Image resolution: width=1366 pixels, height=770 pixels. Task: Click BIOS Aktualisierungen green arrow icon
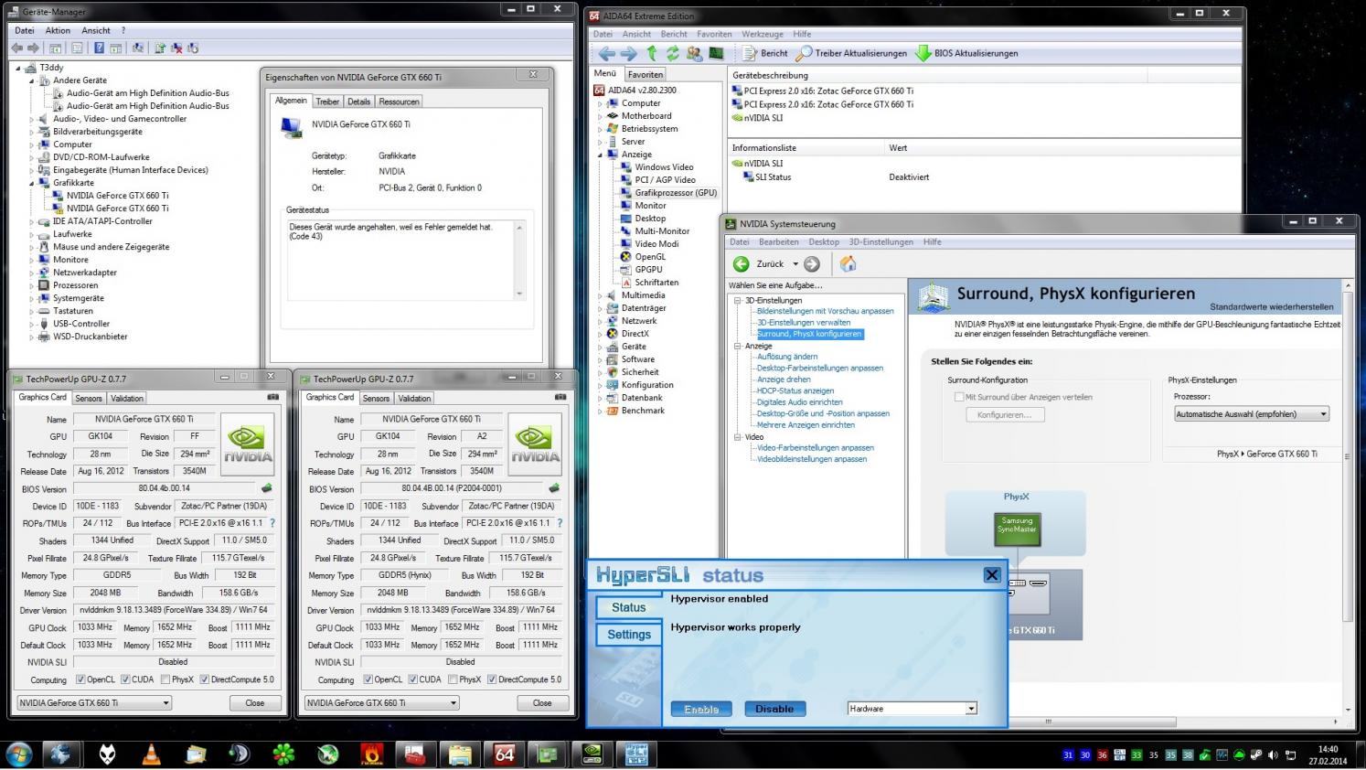(923, 53)
